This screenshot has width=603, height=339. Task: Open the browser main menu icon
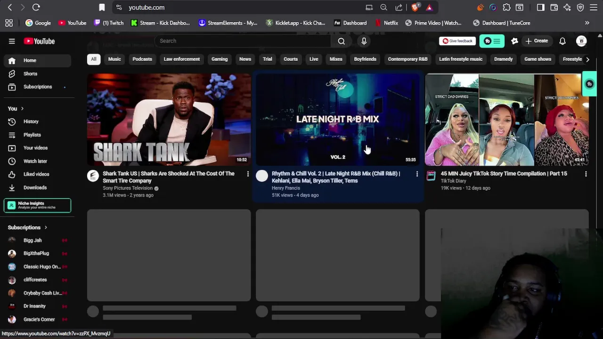[x=594, y=7]
